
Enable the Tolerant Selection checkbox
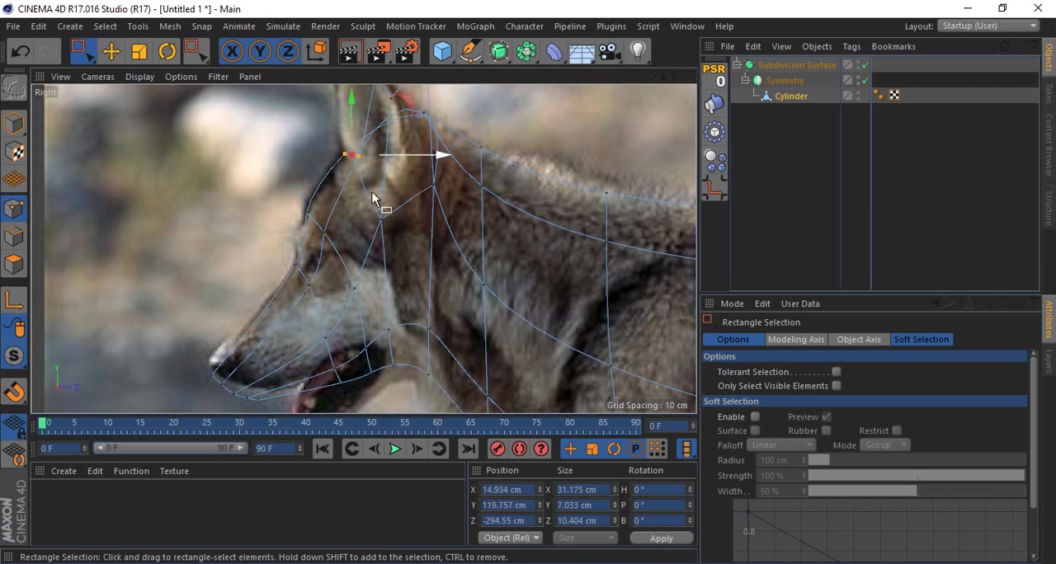click(x=837, y=372)
